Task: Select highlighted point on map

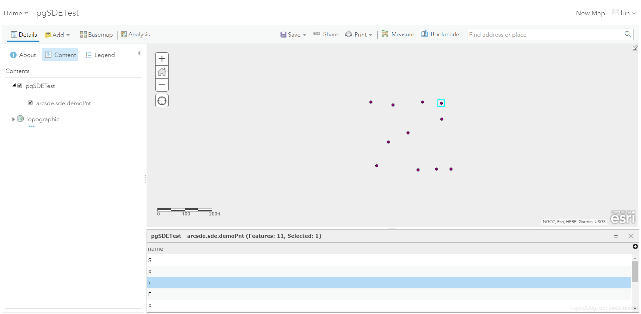Action: point(441,103)
